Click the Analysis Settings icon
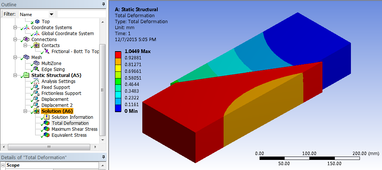The height and width of the screenshot is (170, 382). point(37,81)
